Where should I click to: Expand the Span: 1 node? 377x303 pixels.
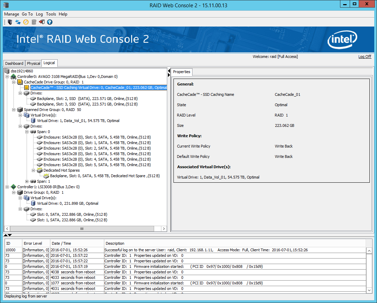(x=27, y=182)
